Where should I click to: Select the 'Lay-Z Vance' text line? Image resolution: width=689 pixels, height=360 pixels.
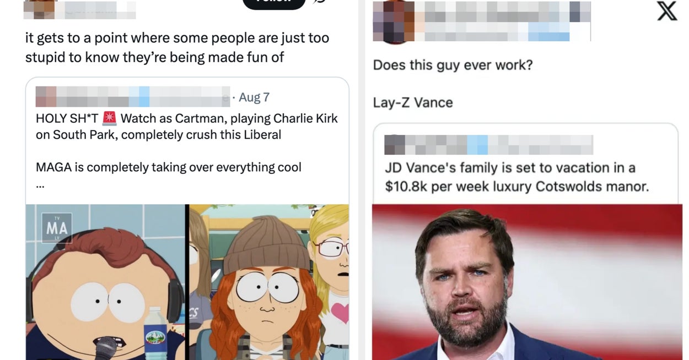coord(413,102)
